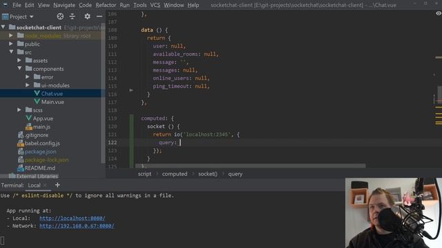Click 'query' in the breadcrumb bar
The width and height of the screenshot is (442, 248).
[x=236, y=174]
